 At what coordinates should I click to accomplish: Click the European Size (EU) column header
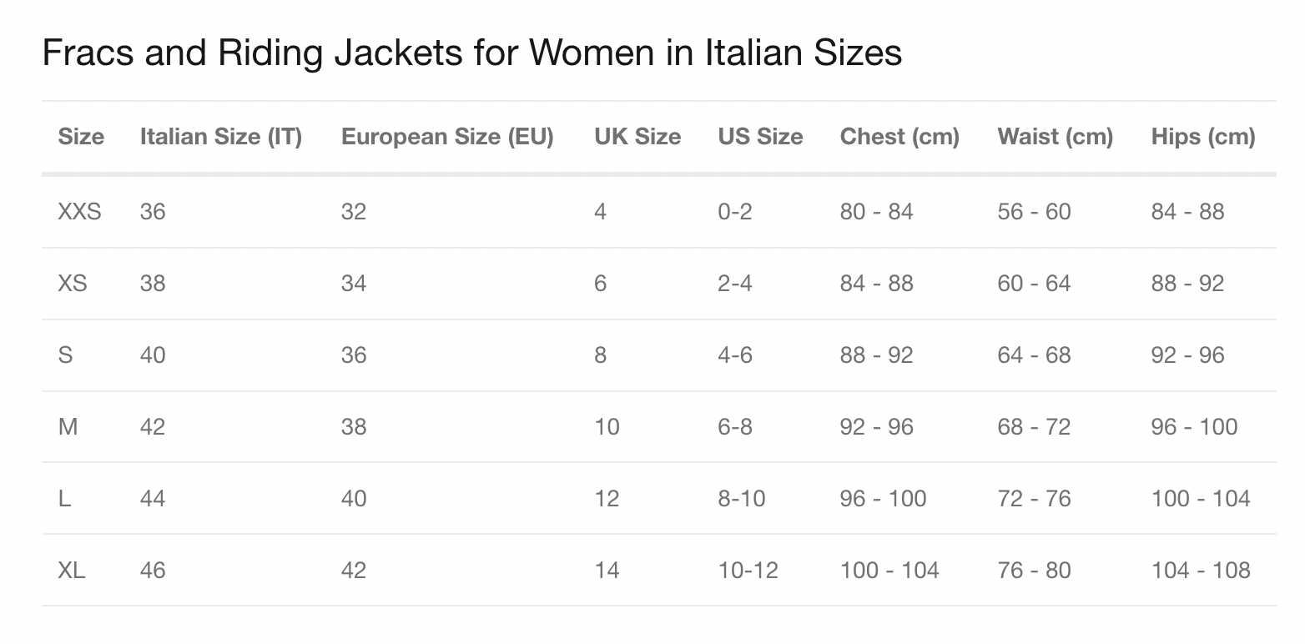(447, 137)
